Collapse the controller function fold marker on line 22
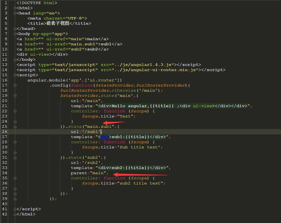The width and height of the screenshot is (281, 223). coord(15,111)
